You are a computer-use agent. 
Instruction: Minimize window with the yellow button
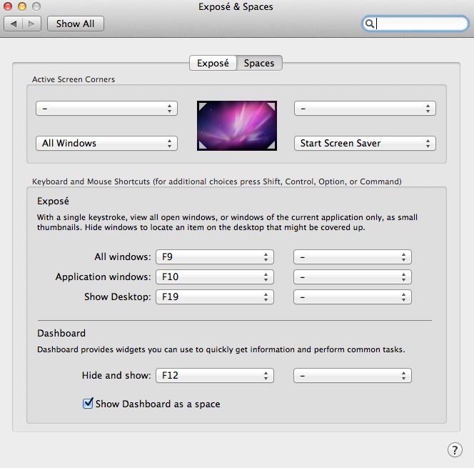[x=22, y=6]
